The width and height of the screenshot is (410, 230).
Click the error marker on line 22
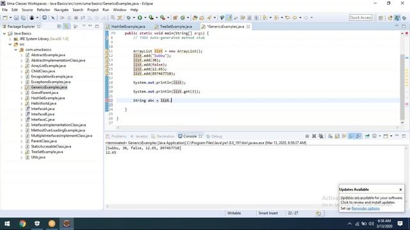[107, 100]
